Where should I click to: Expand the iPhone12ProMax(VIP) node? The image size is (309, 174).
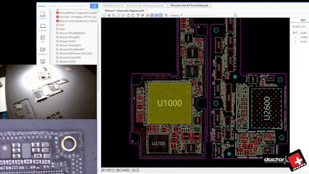(57, 49)
